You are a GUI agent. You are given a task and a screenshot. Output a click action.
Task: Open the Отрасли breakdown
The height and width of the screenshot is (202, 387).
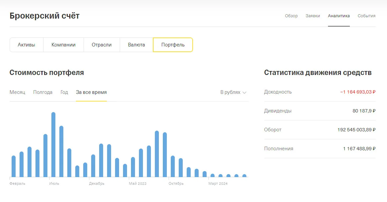(x=102, y=45)
